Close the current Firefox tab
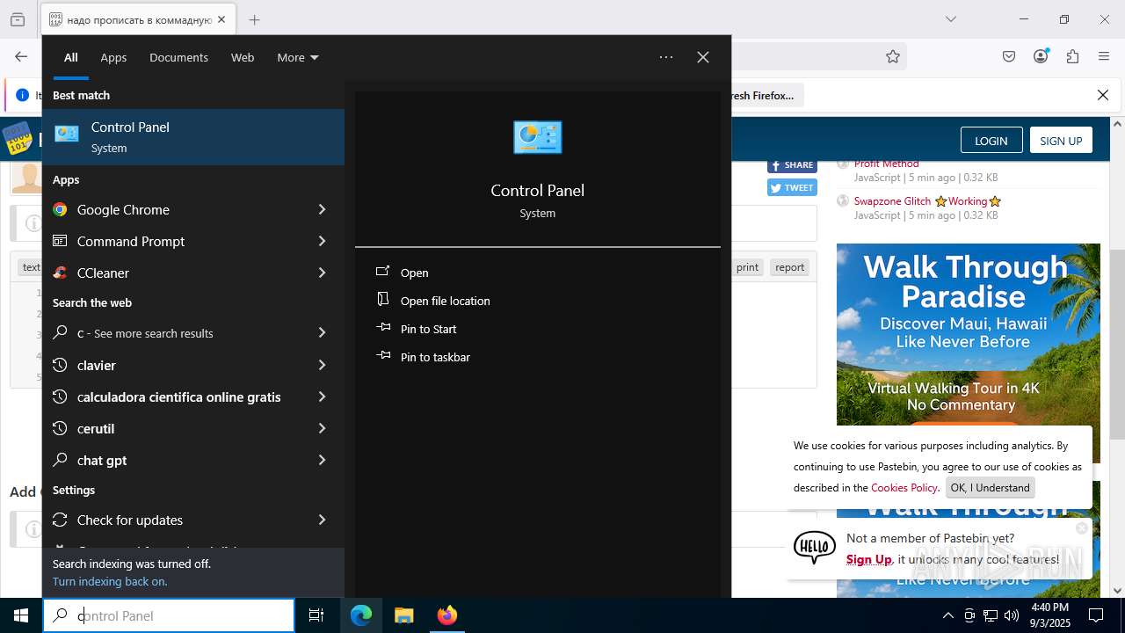This screenshot has height=633, width=1125. click(x=221, y=19)
